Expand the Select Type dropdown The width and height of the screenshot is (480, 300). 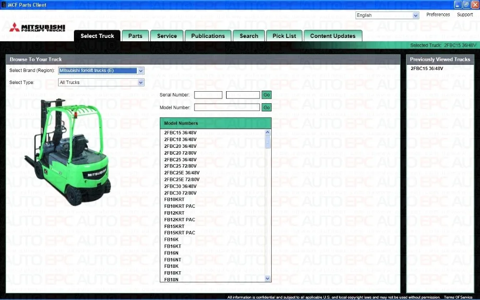tap(101, 83)
